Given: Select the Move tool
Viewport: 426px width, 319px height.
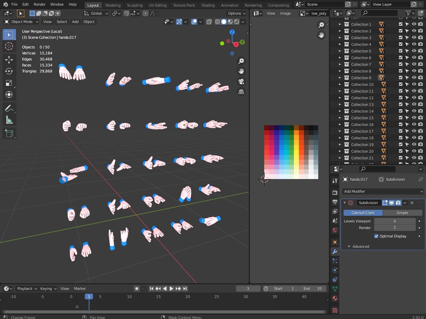Looking at the screenshot, I should [9, 59].
